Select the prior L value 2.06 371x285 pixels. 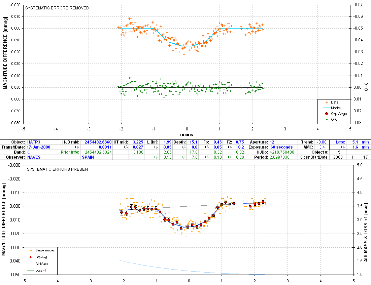[x=168, y=152]
